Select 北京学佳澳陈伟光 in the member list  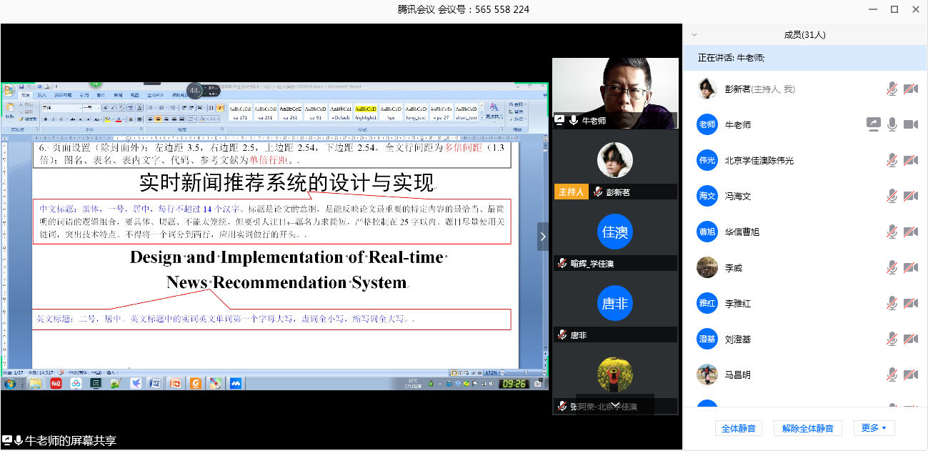pyautogui.click(x=759, y=160)
